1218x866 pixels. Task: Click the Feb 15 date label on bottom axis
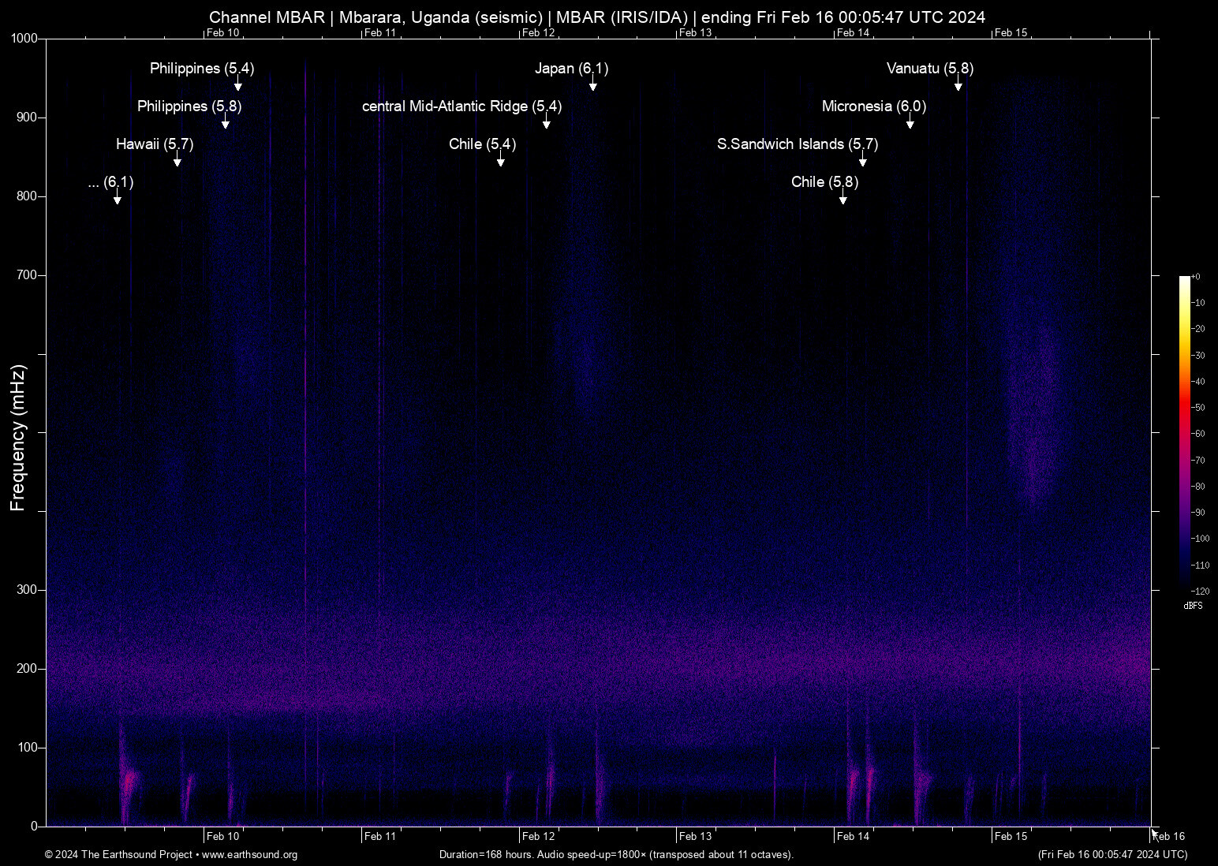[1013, 836]
